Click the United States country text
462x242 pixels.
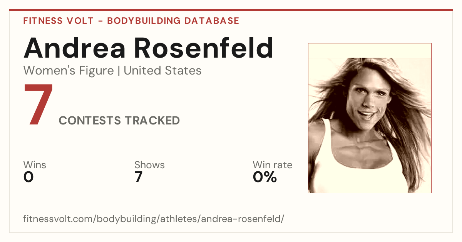tap(162, 71)
